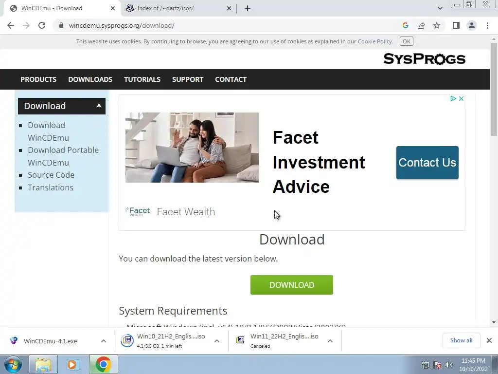
Task: Open the Source Code sidebar link
Action: (51, 175)
